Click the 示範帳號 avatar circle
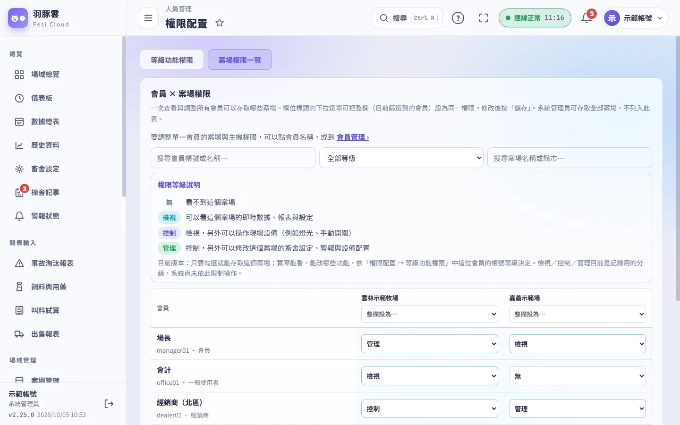 coord(612,18)
